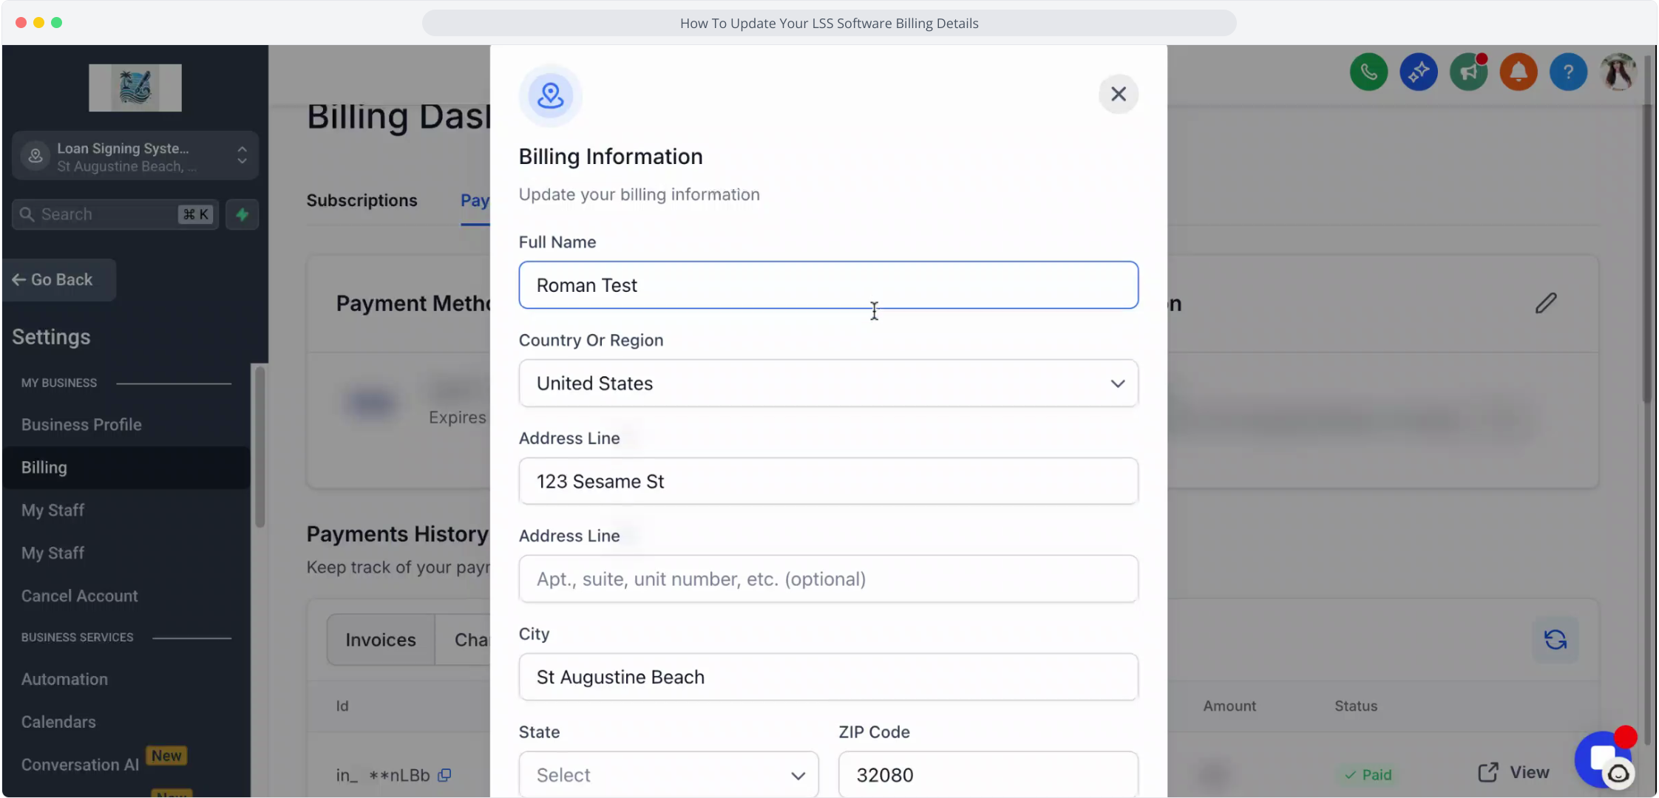Screen dimensions: 1659x798
Task: Click the browser title address bar
Action: click(x=829, y=23)
